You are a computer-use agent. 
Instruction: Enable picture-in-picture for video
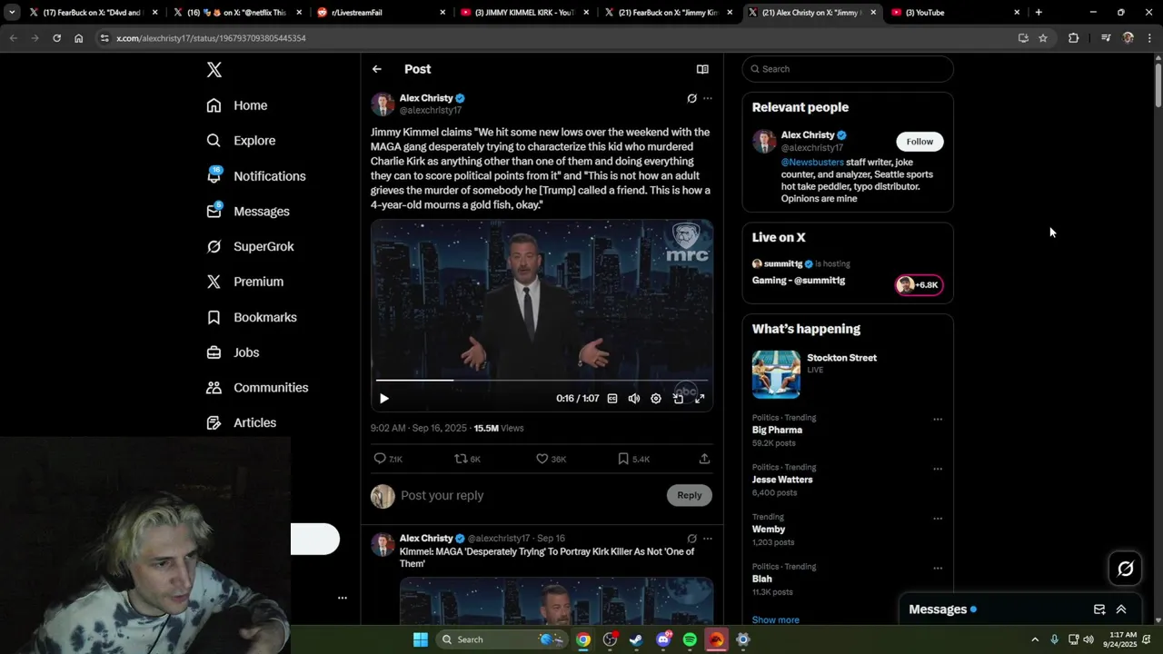click(678, 398)
